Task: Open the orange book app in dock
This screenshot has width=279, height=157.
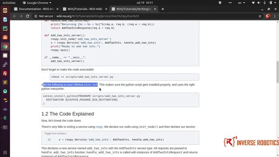Action: (x=5, y=100)
